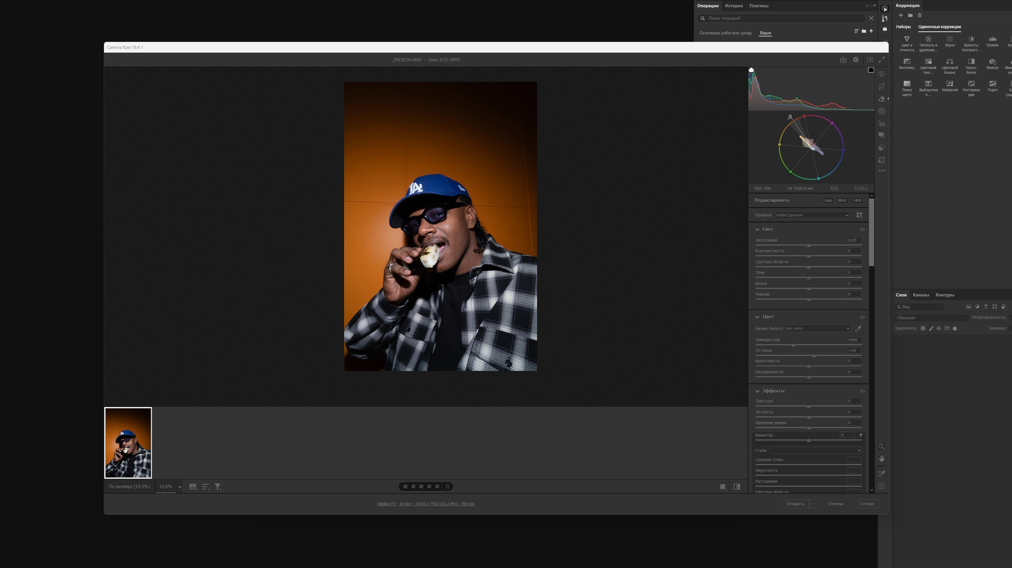The width and height of the screenshot is (1012, 568).
Task: Select the Color Sampler eyedropper tool
Action: 882,473
